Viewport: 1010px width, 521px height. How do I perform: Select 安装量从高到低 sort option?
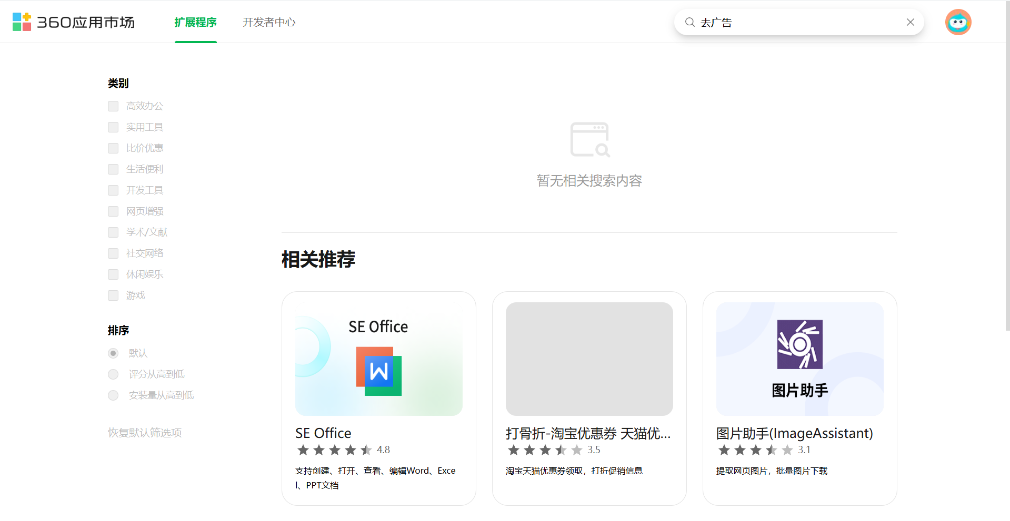[x=113, y=395]
